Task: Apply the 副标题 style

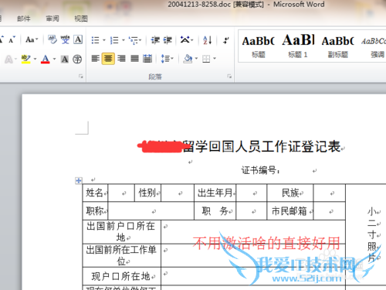Action: coord(337,46)
